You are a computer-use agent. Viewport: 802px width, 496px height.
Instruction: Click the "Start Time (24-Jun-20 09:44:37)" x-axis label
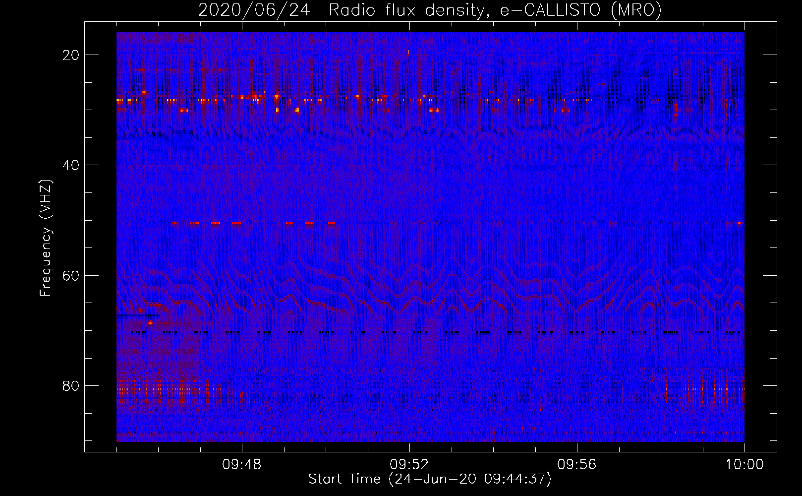click(430, 479)
